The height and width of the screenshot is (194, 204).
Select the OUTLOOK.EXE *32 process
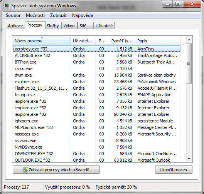(x=96, y=160)
